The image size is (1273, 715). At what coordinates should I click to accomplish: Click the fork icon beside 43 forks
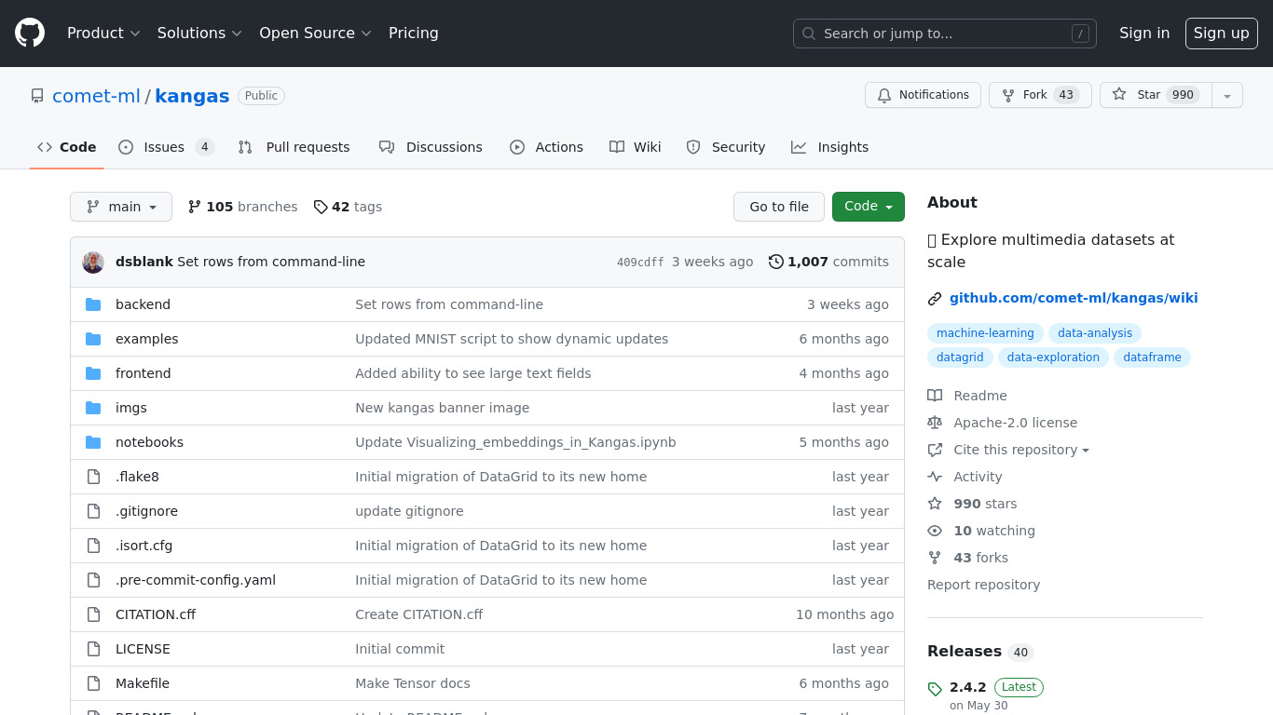coord(935,558)
